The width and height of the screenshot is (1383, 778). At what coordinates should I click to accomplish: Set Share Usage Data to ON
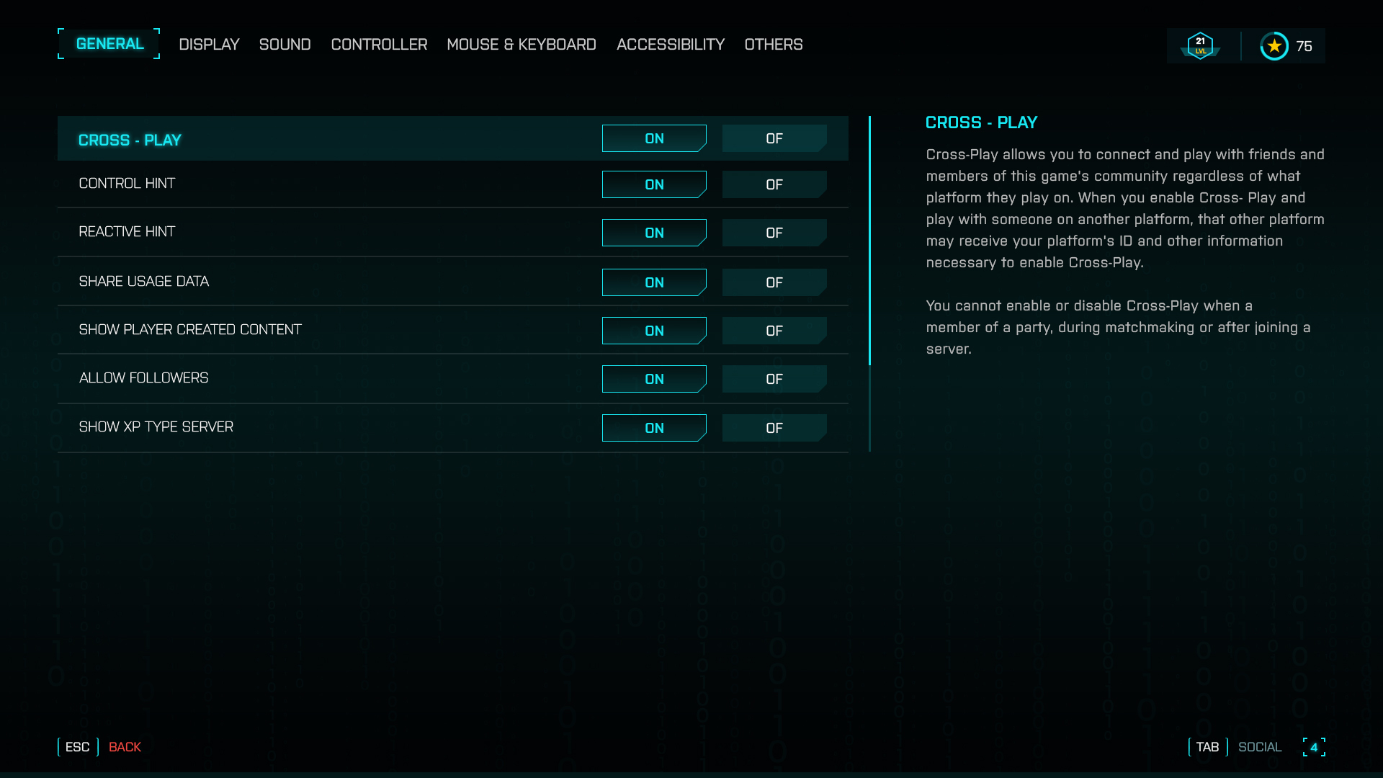click(654, 282)
